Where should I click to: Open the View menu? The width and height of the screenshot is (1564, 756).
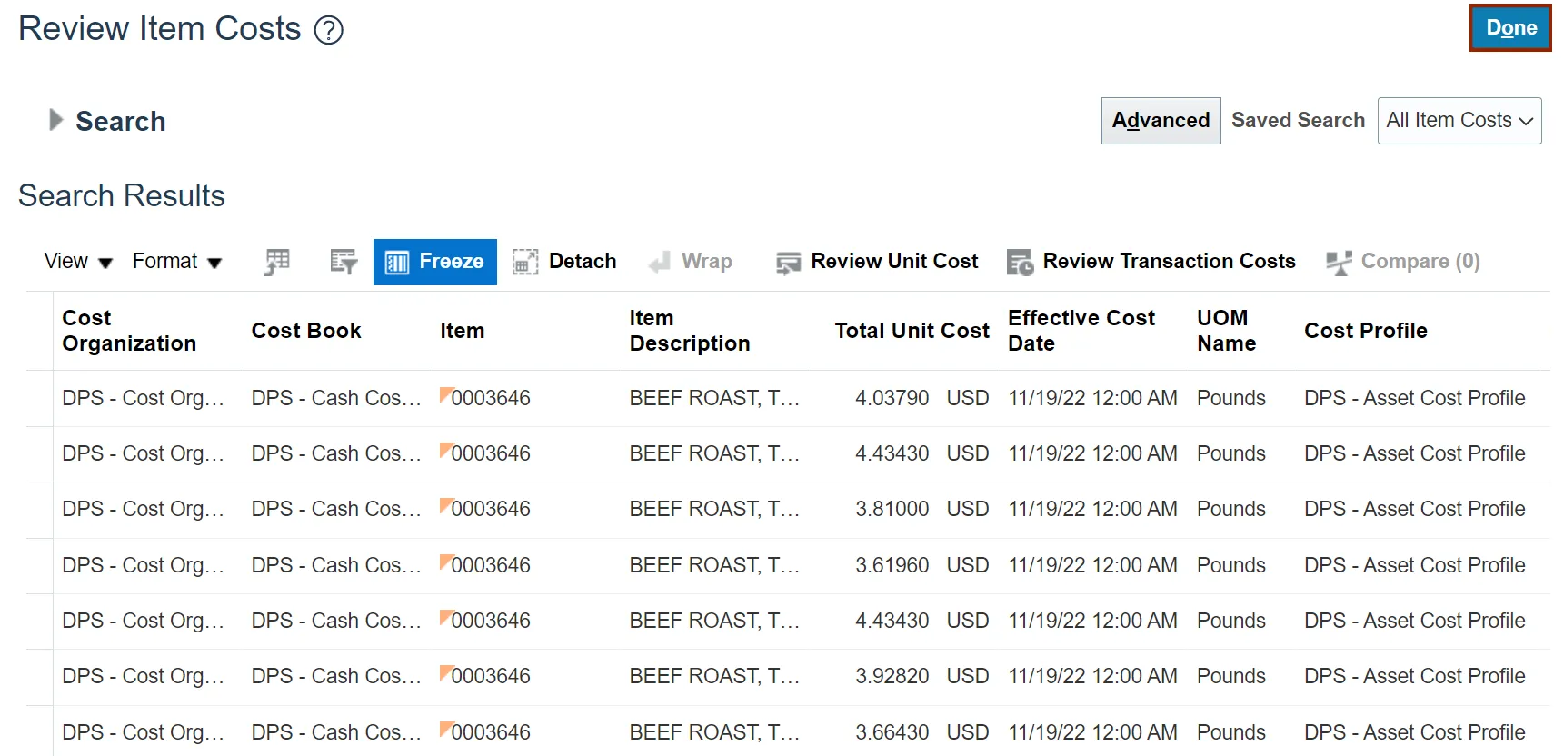(x=78, y=262)
